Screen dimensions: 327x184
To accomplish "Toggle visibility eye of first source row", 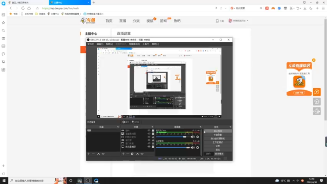I will [149, 130].
